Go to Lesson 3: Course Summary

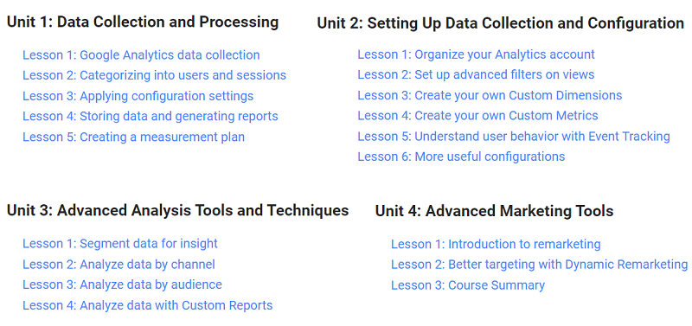468,285
